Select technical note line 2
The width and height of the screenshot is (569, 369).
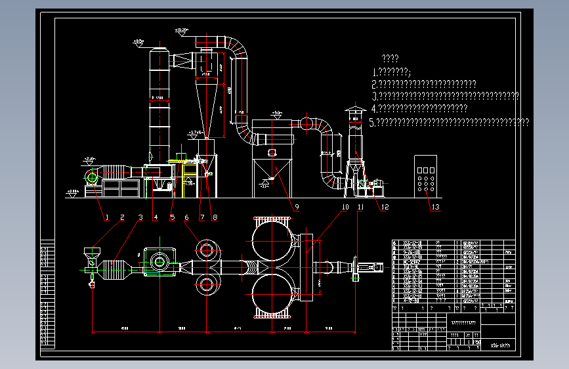(424, 84)
